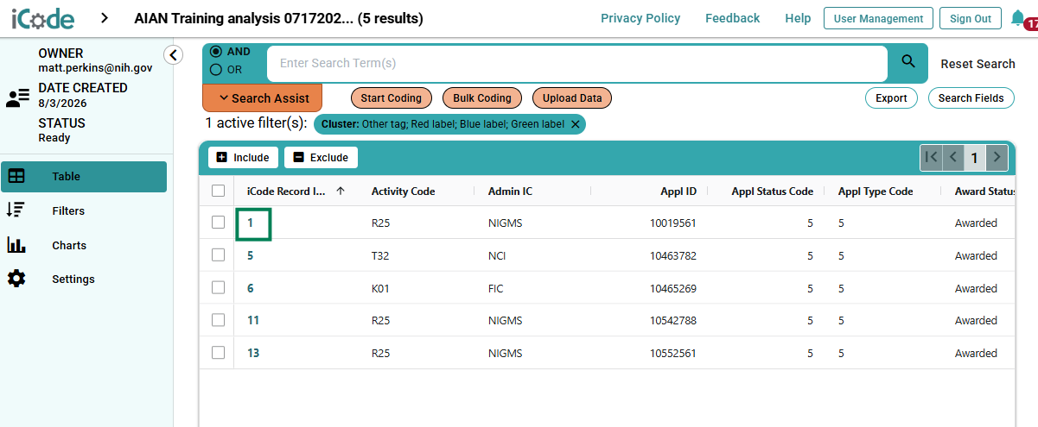The image size is (1038, 427).
Task: Click the Settings gear icon in sidebar
Action: point(16,279)
